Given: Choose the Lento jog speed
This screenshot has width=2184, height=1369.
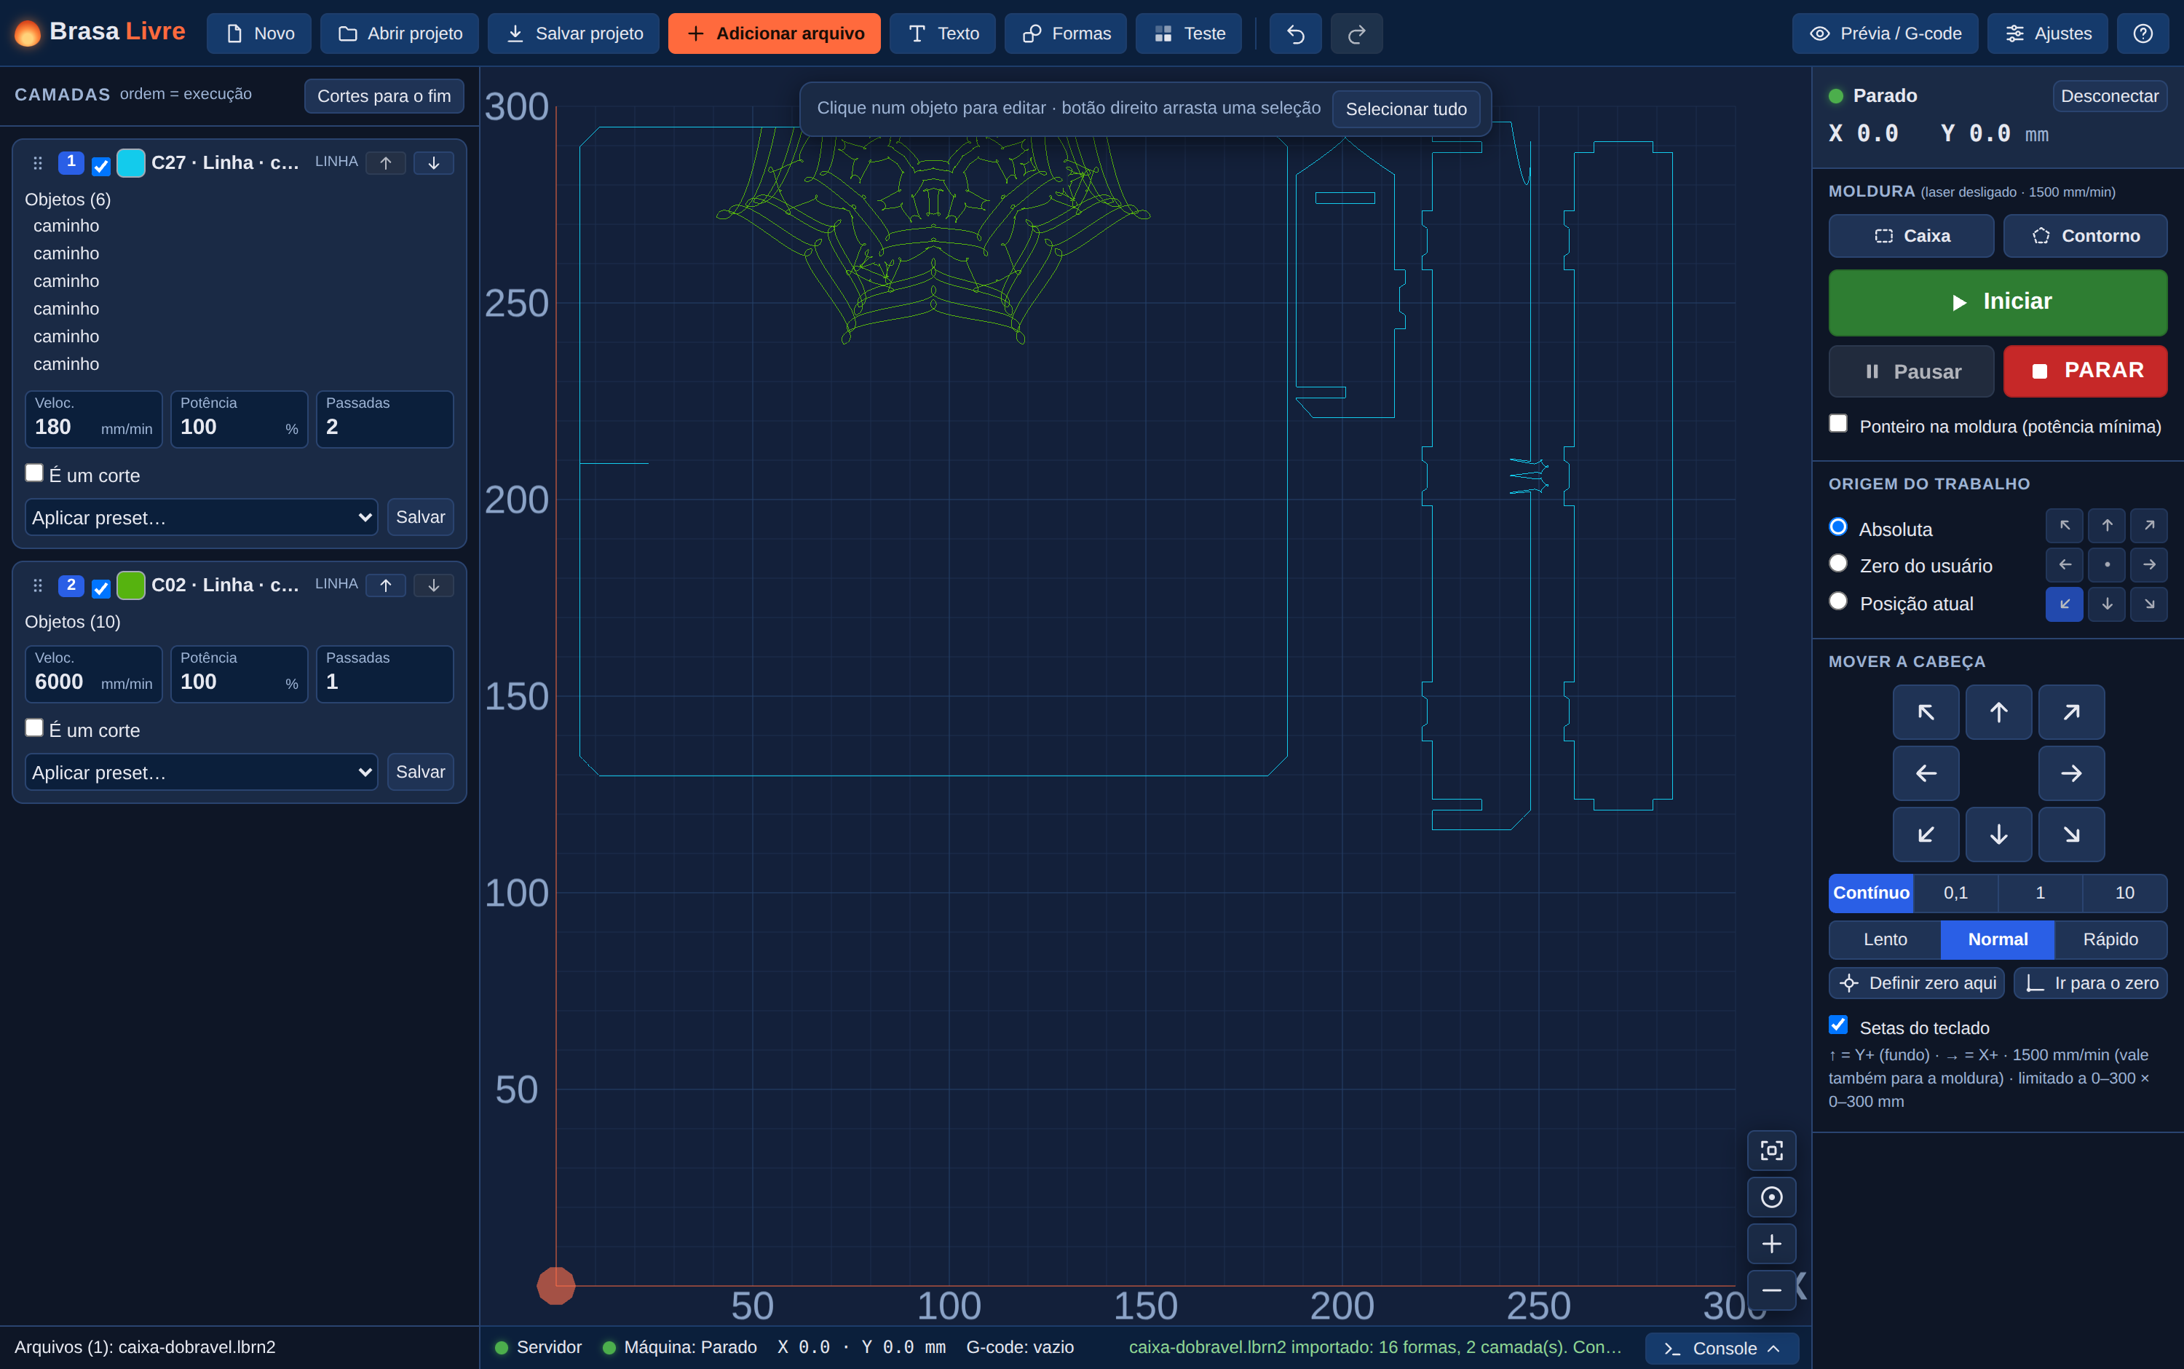Looking at the screenshot, I should 1884,940.
